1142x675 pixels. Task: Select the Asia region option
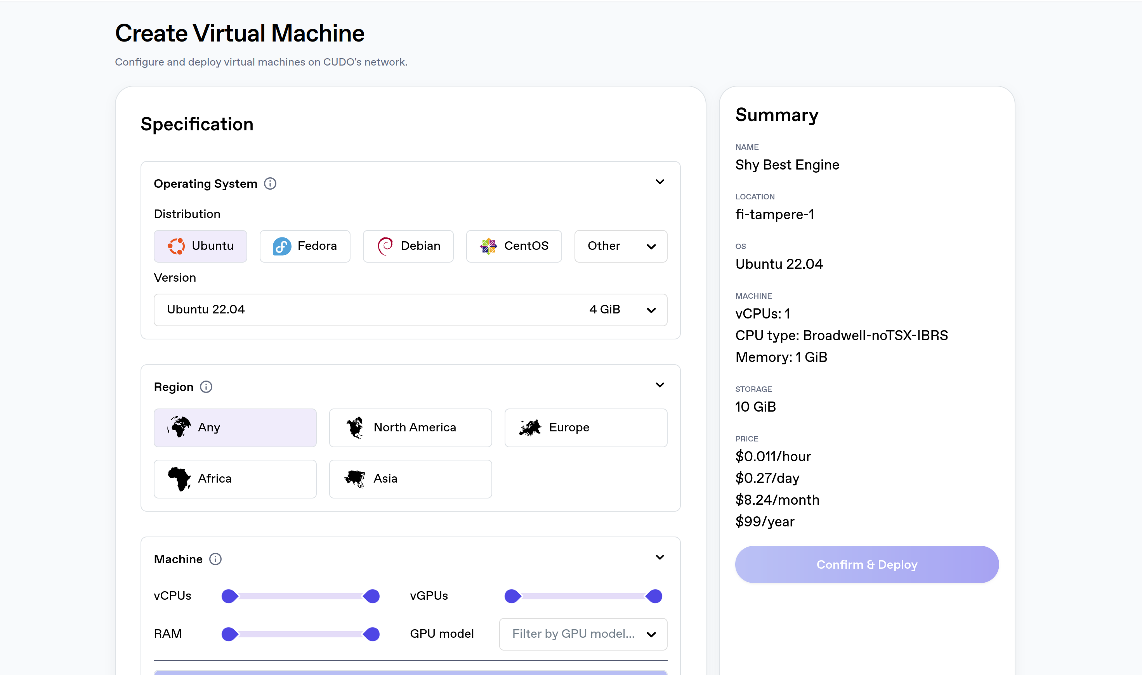tap(410, 478)
